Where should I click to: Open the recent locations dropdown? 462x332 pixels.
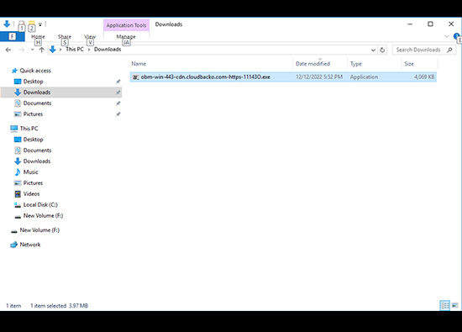click(32, 50)
